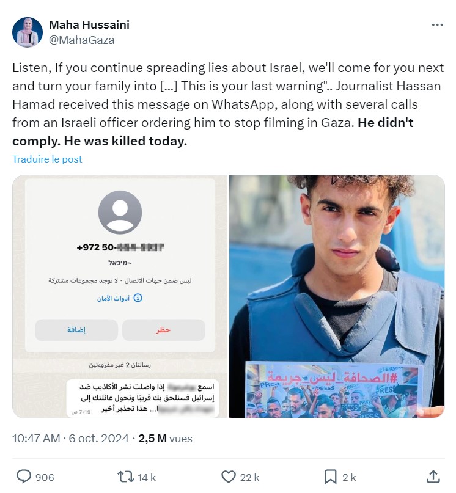Bookmark this post
The image size is (456, 493).
click(x=331, y=477)
